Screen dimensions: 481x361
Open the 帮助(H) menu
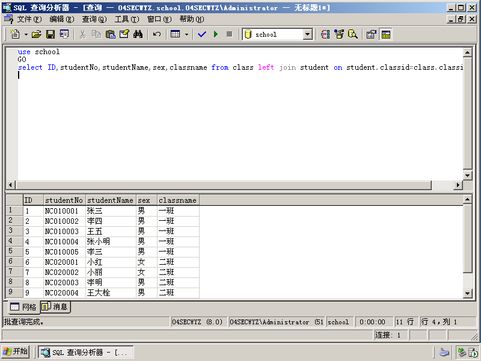[x=192, y=19]
